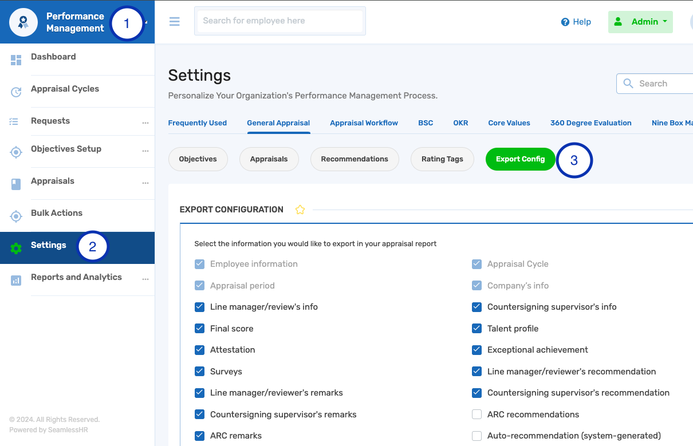Viewport: 693px width, 446px height.
Task: Open the BSC tab
Action: click(x=426, y=123)
